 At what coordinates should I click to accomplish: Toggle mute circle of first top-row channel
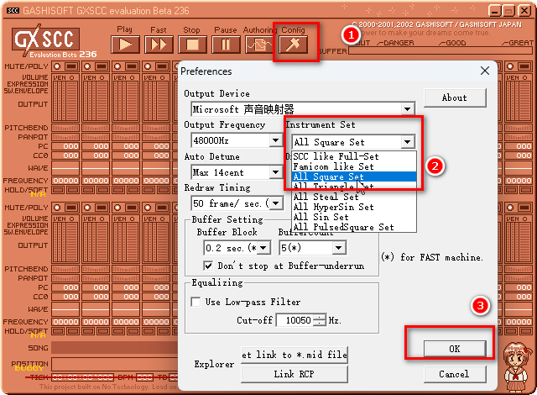[57, 66]
